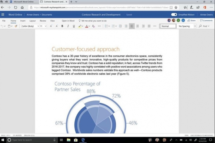Click the Format Painter brush icon

[x=16, y=26]
